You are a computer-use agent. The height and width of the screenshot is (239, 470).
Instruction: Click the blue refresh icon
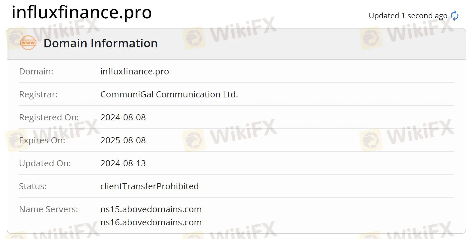455,16
